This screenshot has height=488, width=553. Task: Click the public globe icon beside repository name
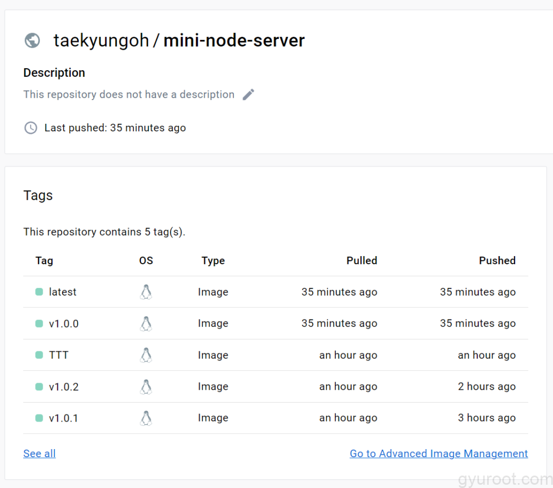click(32, 41)
